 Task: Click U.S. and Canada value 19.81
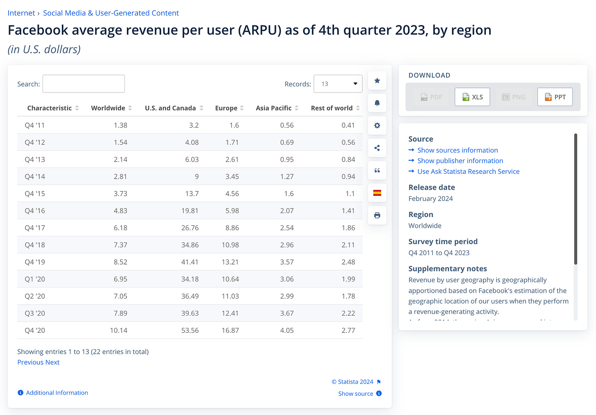pyautogui.click(x=190, y=211)
